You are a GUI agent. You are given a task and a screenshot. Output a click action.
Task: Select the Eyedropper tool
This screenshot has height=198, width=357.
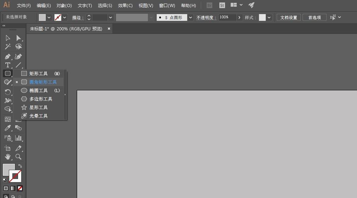(8, 128)
